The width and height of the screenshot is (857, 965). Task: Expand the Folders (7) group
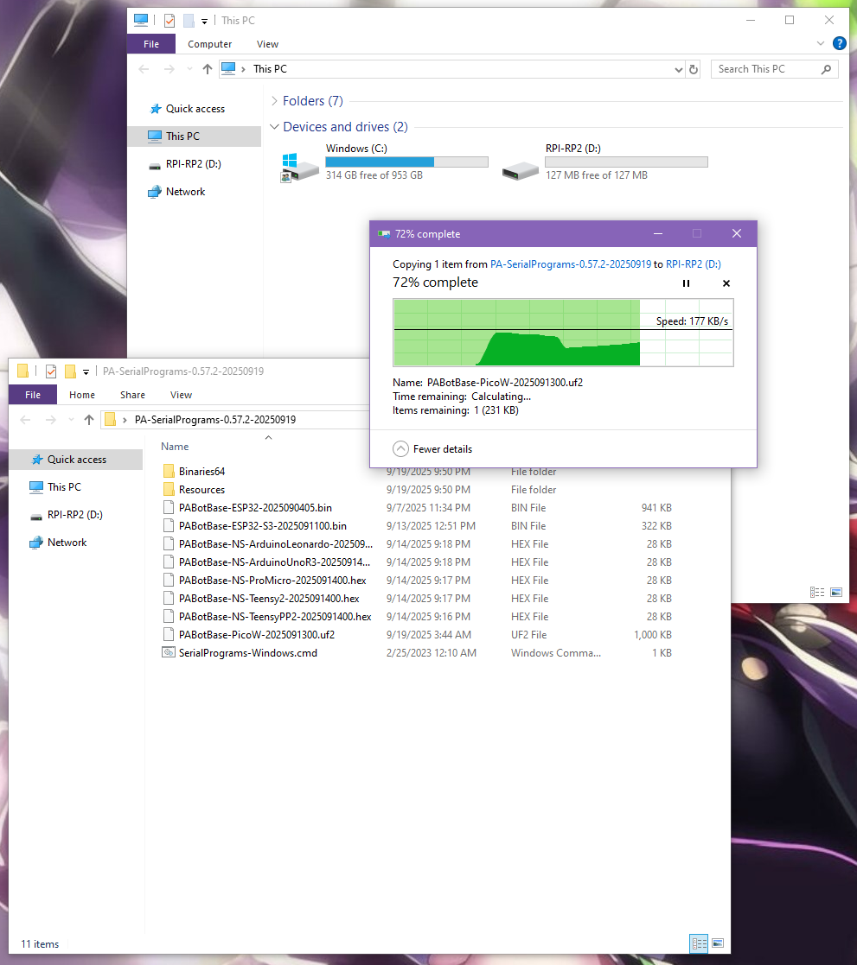pos(274,101)
